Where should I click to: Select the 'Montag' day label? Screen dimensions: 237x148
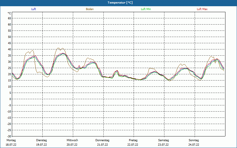11,140
